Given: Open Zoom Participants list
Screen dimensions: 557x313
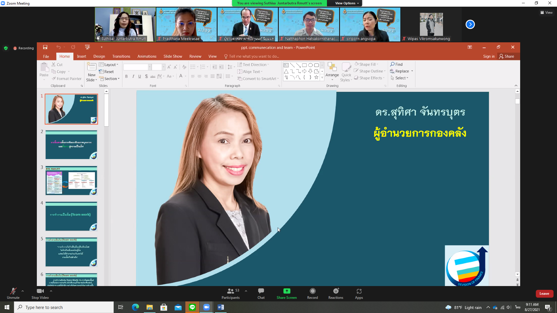Looking at the screenshot, I should (231, 294).
